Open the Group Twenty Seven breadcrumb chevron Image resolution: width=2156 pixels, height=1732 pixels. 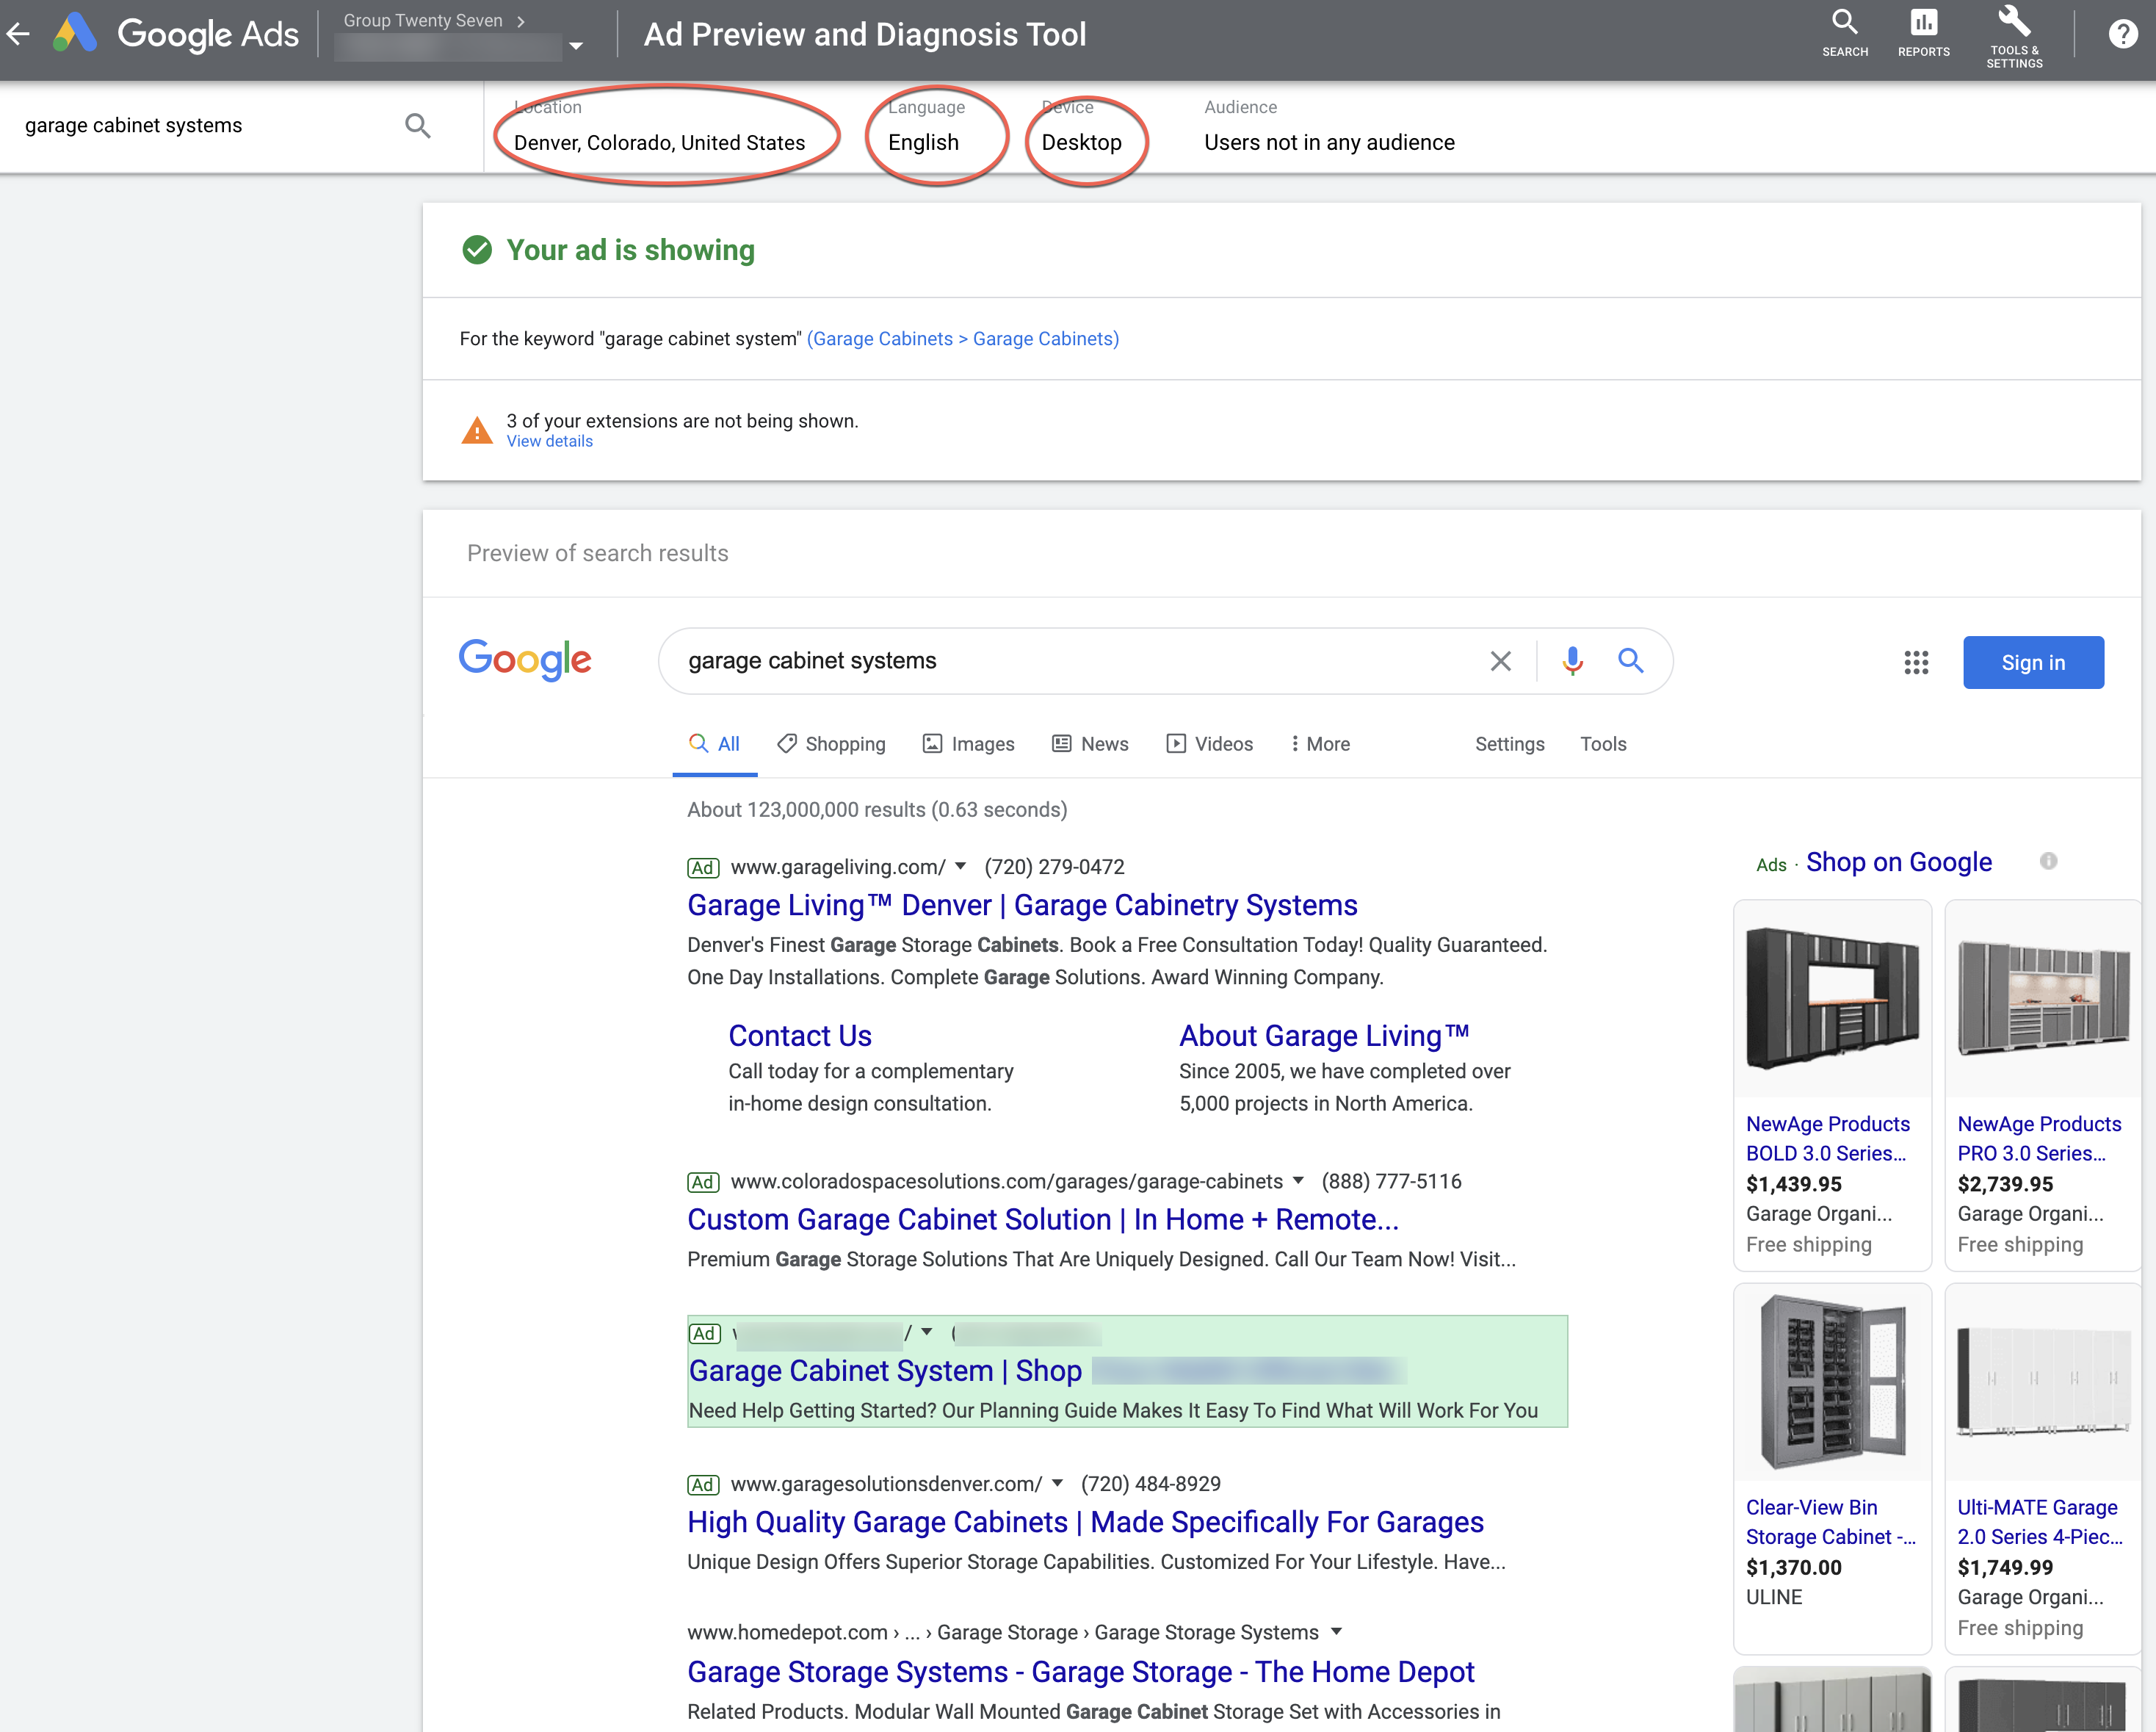[521, 21]
